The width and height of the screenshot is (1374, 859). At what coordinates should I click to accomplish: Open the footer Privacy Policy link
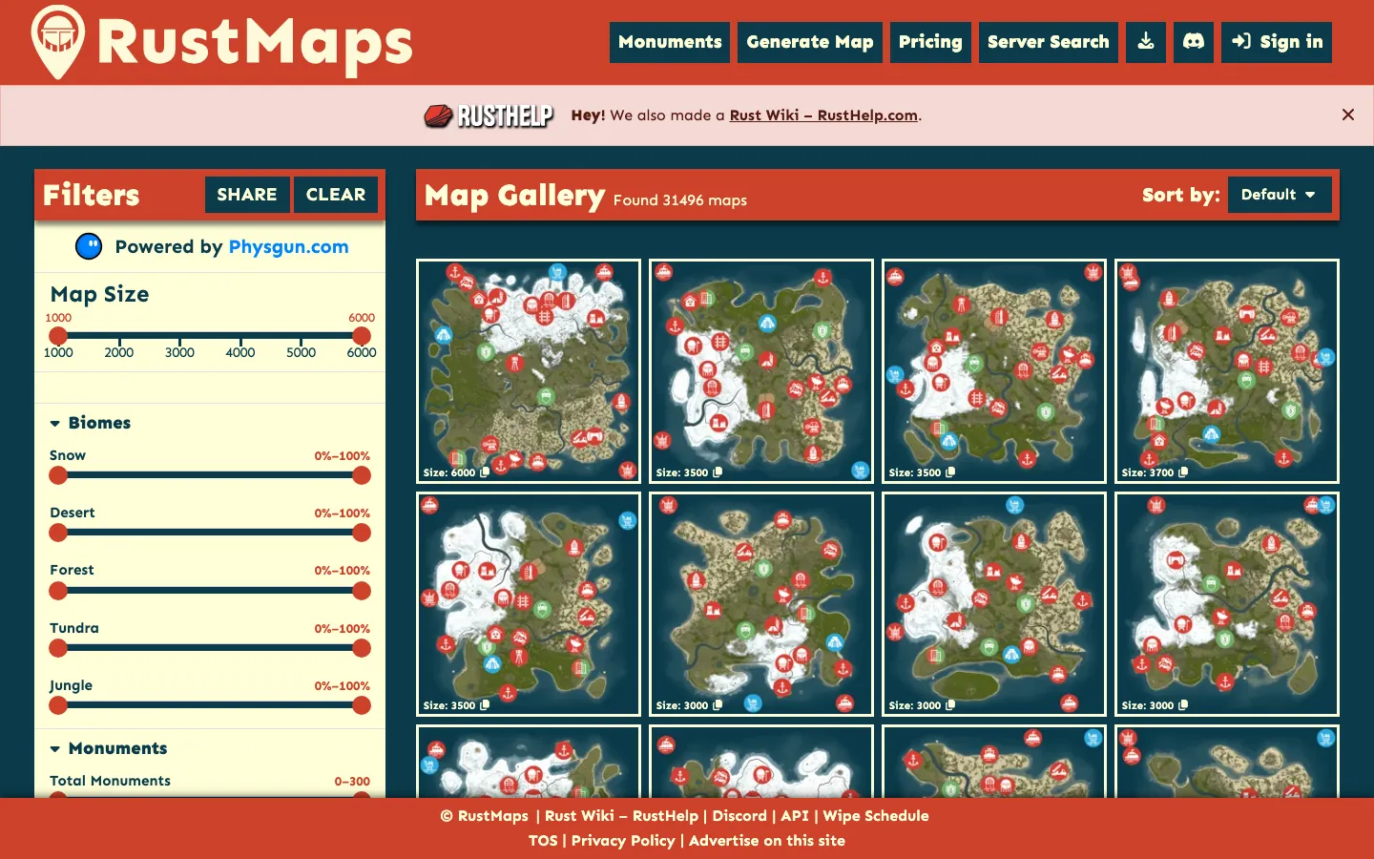(x=623, y=841)
